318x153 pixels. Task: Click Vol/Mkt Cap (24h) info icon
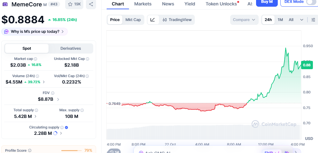click(87, 76)
